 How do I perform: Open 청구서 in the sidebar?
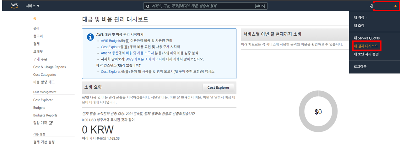38,36
